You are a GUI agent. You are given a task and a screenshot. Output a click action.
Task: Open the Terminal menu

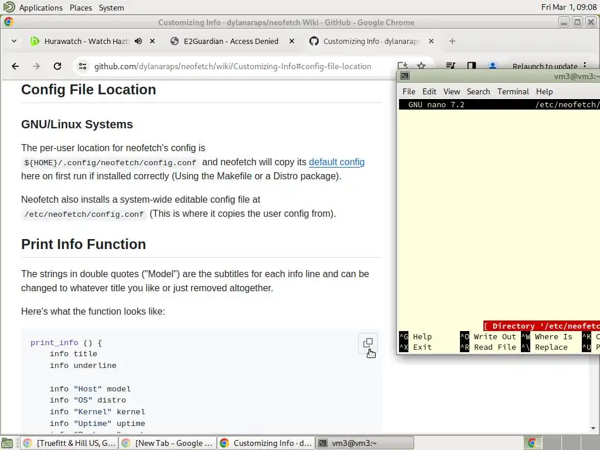point(513,91)
